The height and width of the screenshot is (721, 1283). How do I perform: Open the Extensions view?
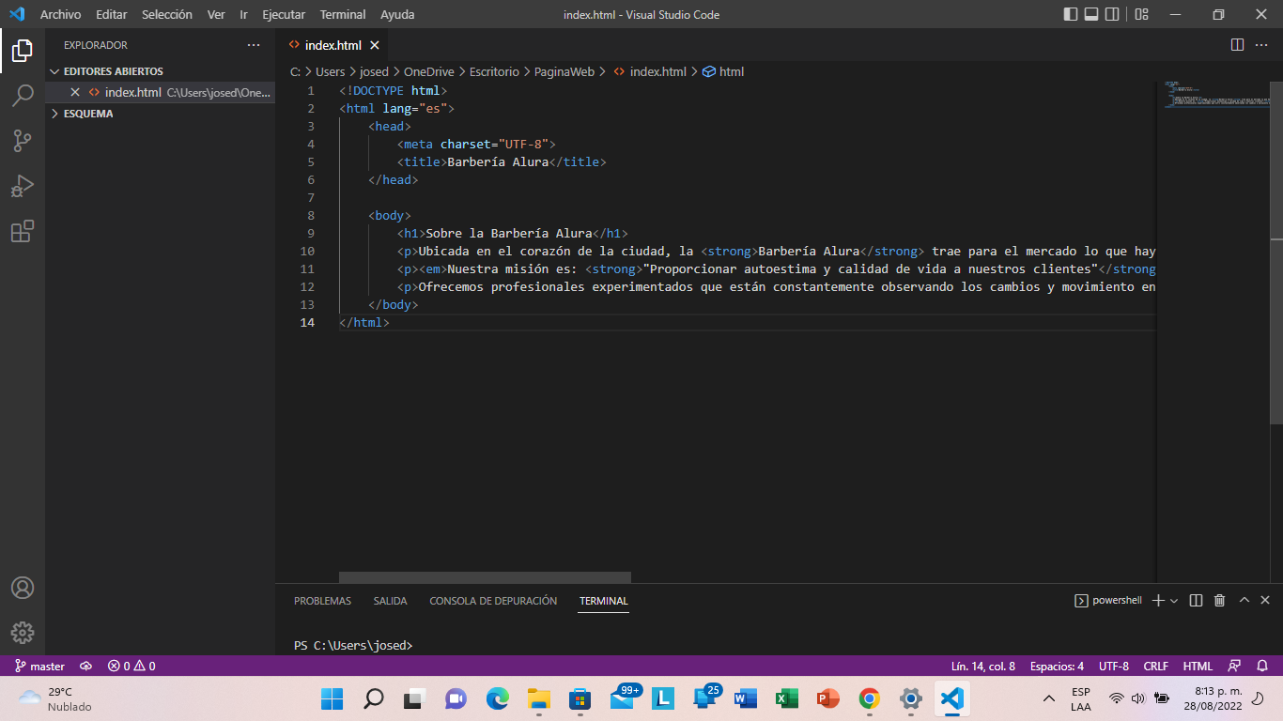pos(23,231)
